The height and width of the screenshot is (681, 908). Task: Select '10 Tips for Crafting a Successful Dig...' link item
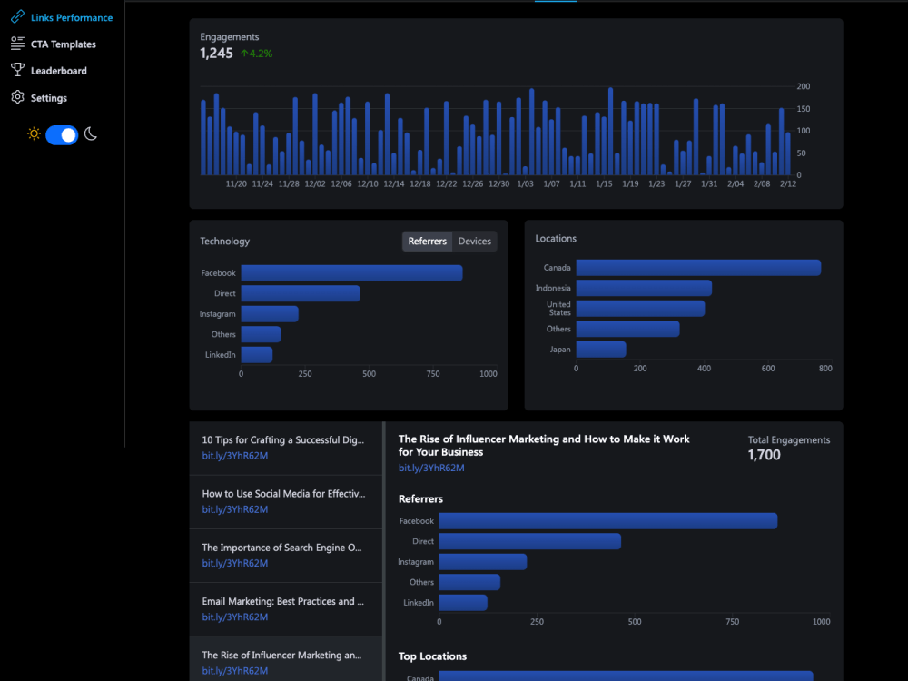tap(285, 448)
